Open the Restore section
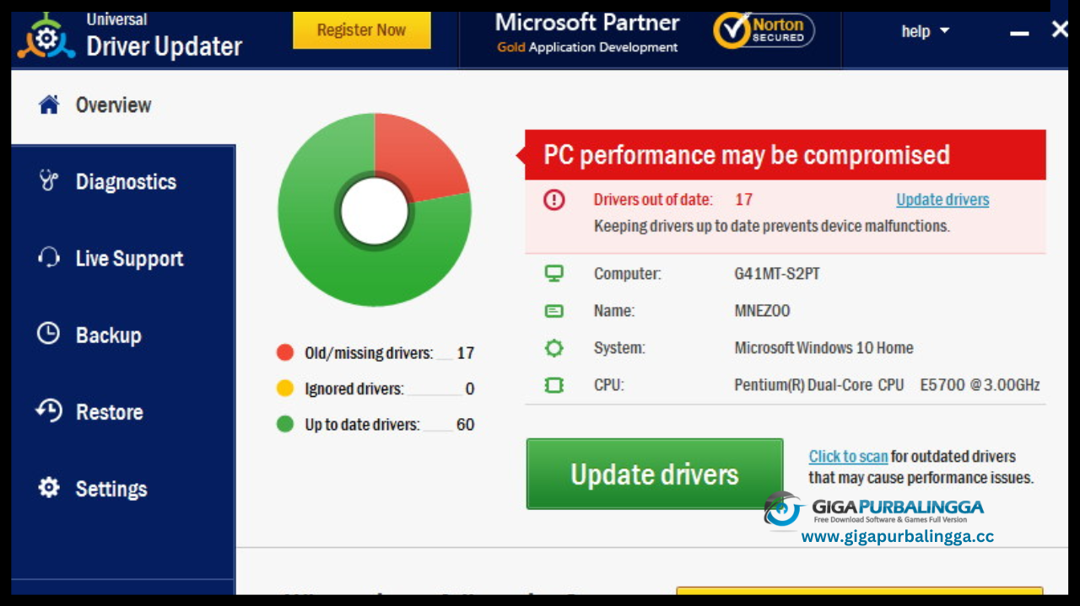Viewport: 1080px width, 606px height. point(123,411)
